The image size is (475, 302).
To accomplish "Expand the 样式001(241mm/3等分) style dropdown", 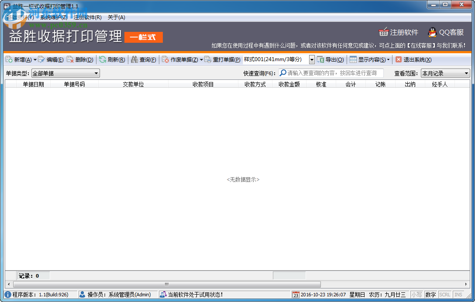I will click(312, 59).
